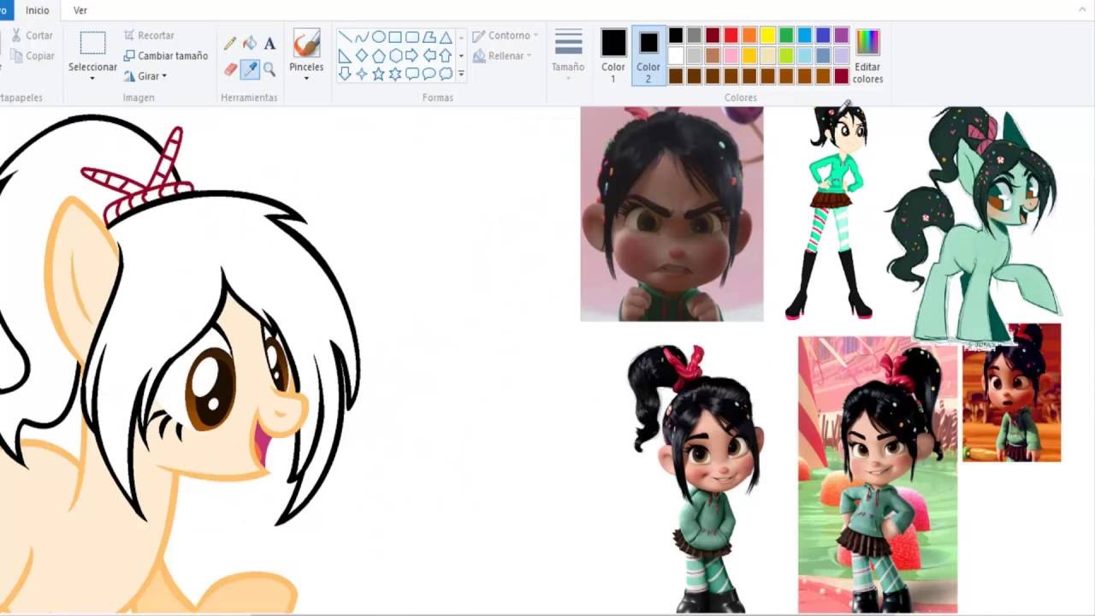Pick the green palette swatch
This screenshot has height=616, width=1095.
pyautogui.click(x=786, y=35)
